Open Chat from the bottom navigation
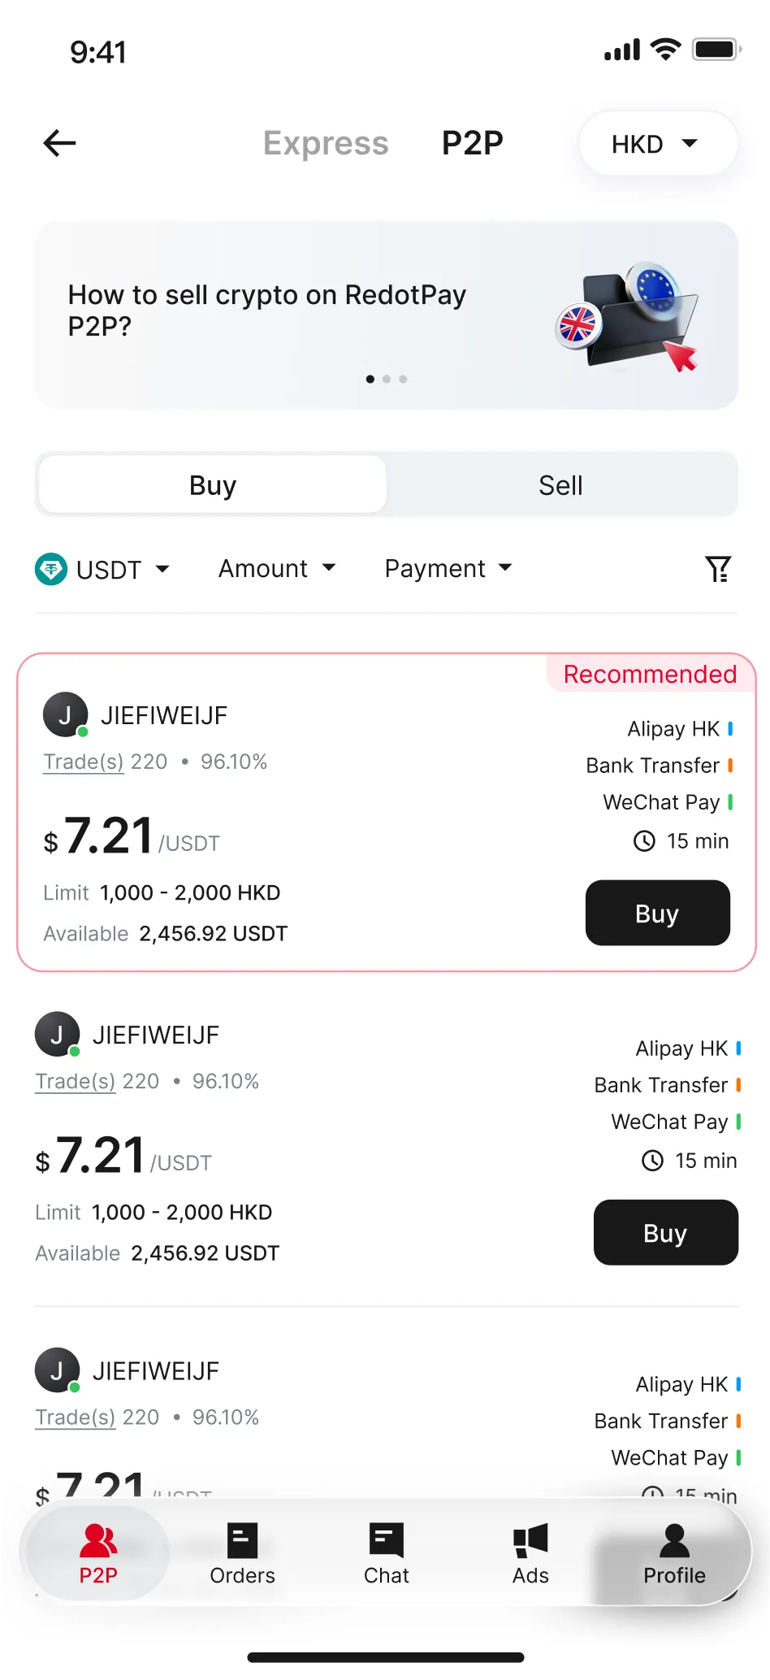Screen dimensions: 770x1680 tap(387, 1554)
